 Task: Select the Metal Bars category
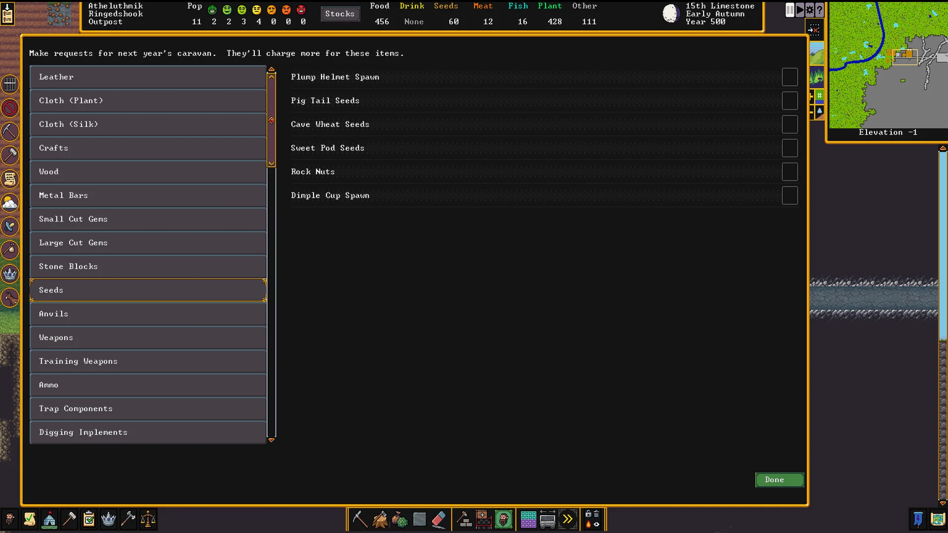click(x=148, y=195)
